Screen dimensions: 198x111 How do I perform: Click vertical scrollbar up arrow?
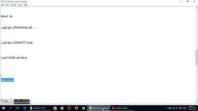pos(196,8)
